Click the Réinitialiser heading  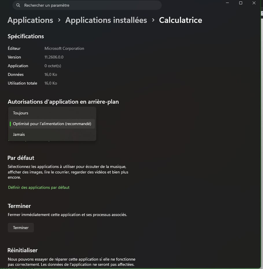(23, 250)
